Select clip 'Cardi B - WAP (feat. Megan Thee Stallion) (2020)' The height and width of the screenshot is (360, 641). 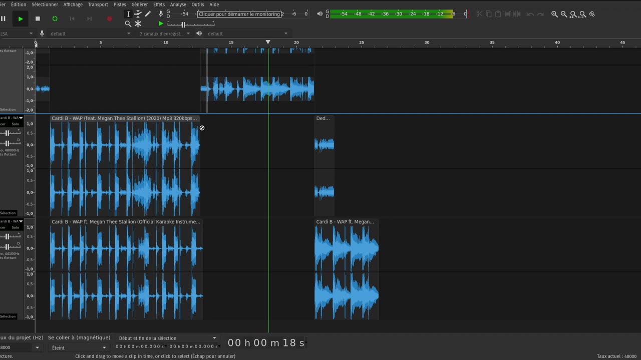125,118
